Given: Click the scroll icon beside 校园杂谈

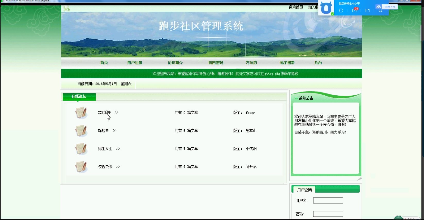Looking at the screenshot, I should pyautogui.click(x=81, y=167).
